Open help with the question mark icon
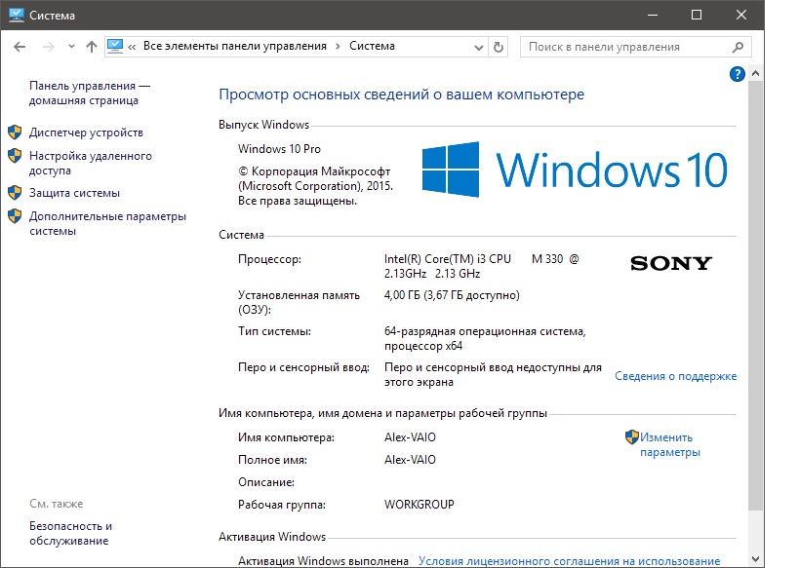 [x=737, y=74]
